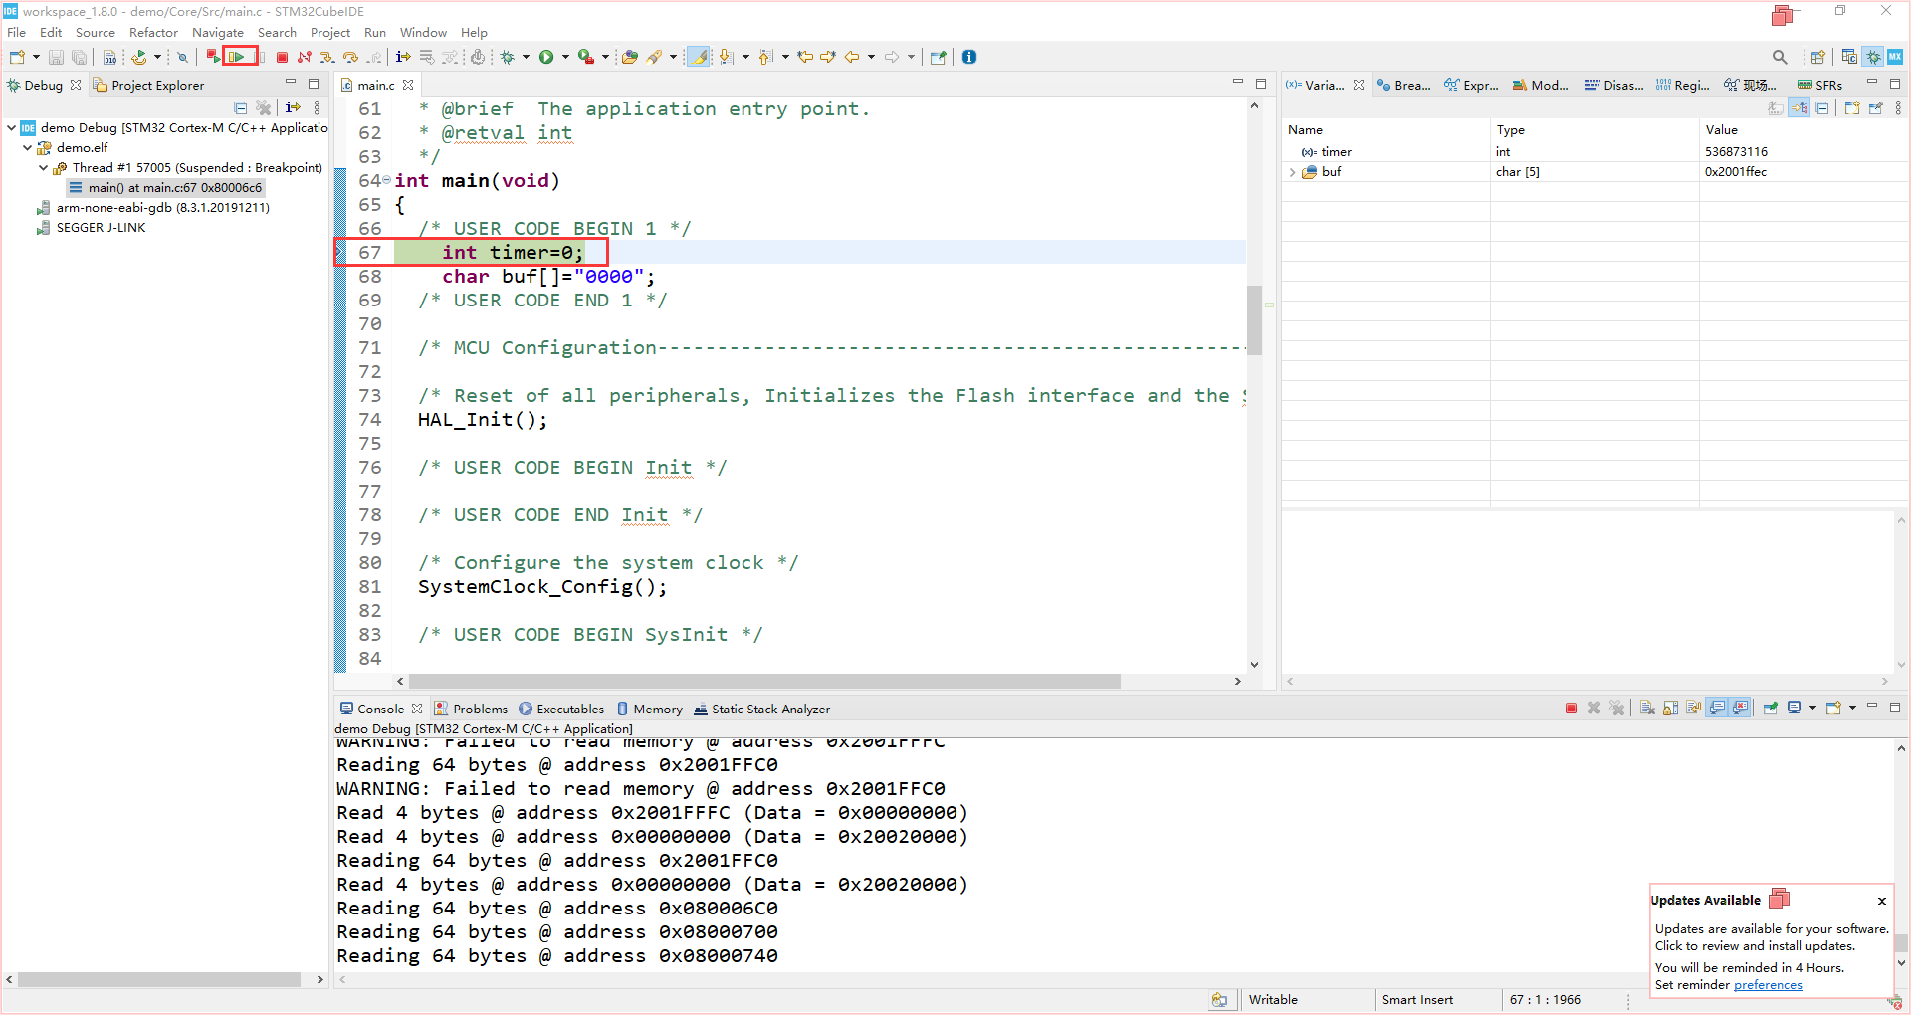
Task: Open the Debug launch dropdown arrow
Action: tap(526, 57)
